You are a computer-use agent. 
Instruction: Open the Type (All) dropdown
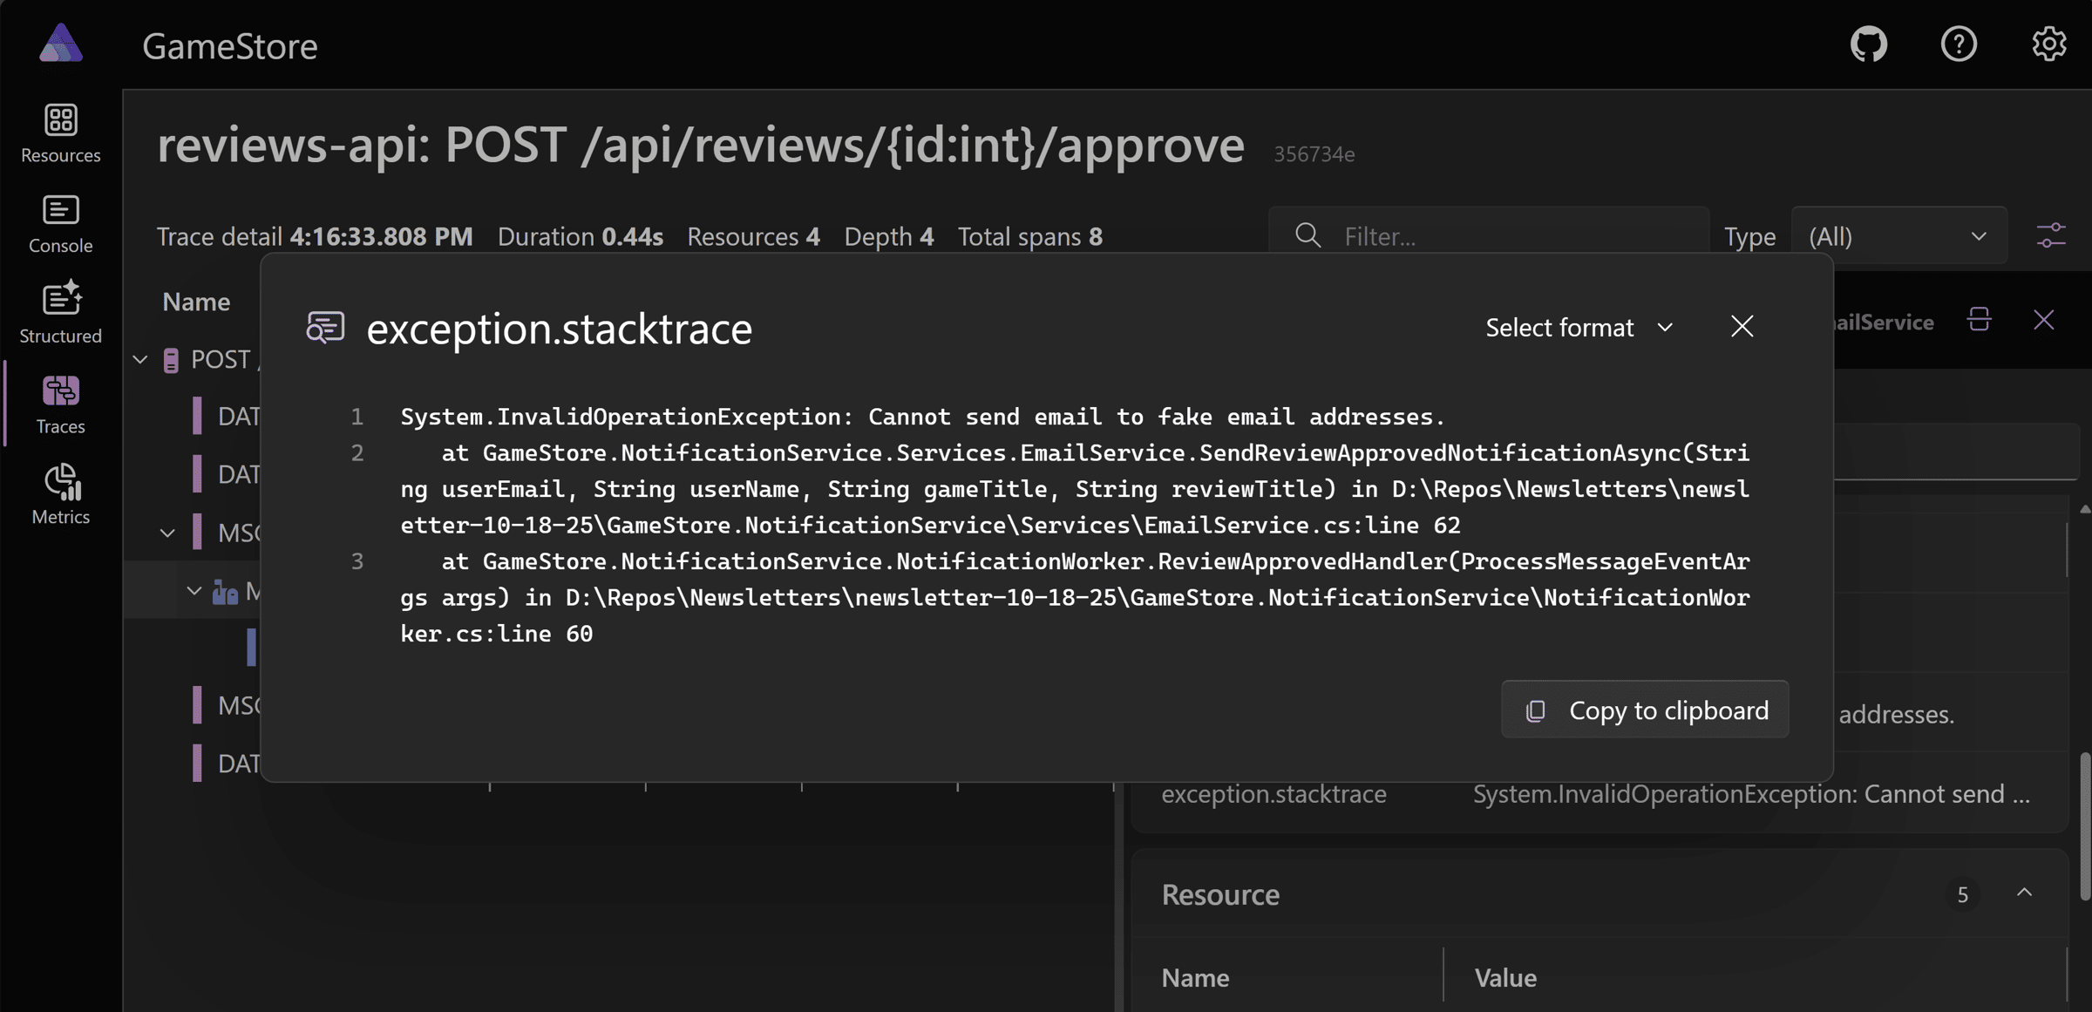[x=1898, y=236]
